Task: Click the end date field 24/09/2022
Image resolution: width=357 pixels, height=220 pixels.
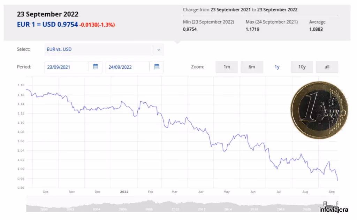Action: point(128,67)
